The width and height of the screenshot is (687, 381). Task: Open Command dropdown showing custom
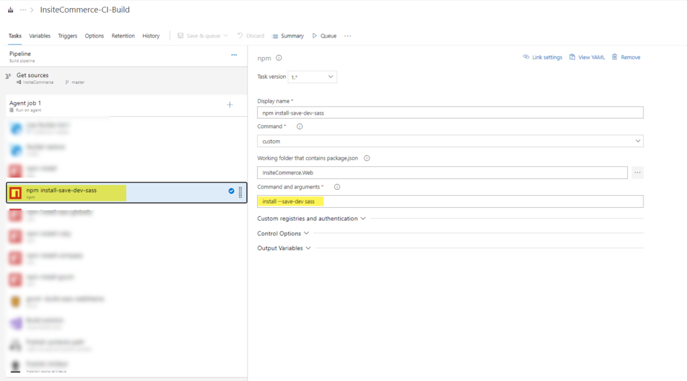450,141
